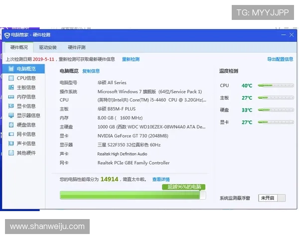The image size is (299, 239).
Task: Click the 显卡 temperature bar
Action: click(276, 122)
